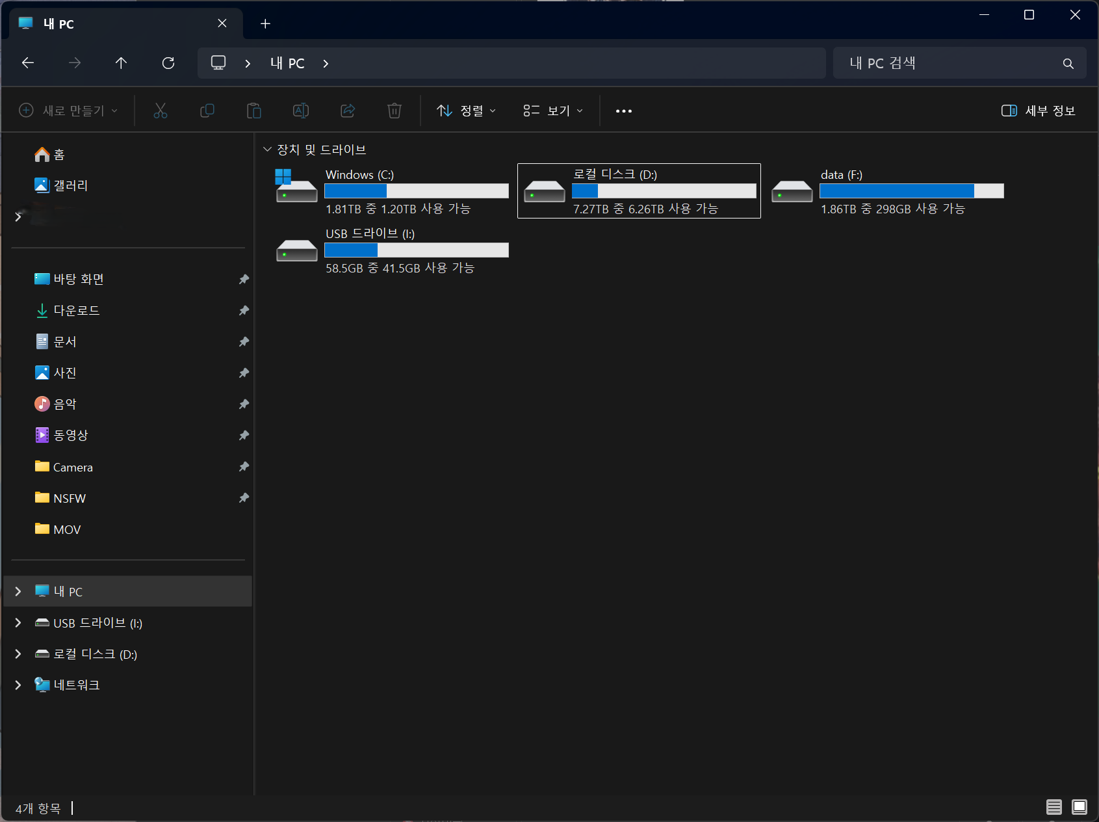Open the three-dot more options menu
The image size is (1099, 822).
tap(623, 111)
